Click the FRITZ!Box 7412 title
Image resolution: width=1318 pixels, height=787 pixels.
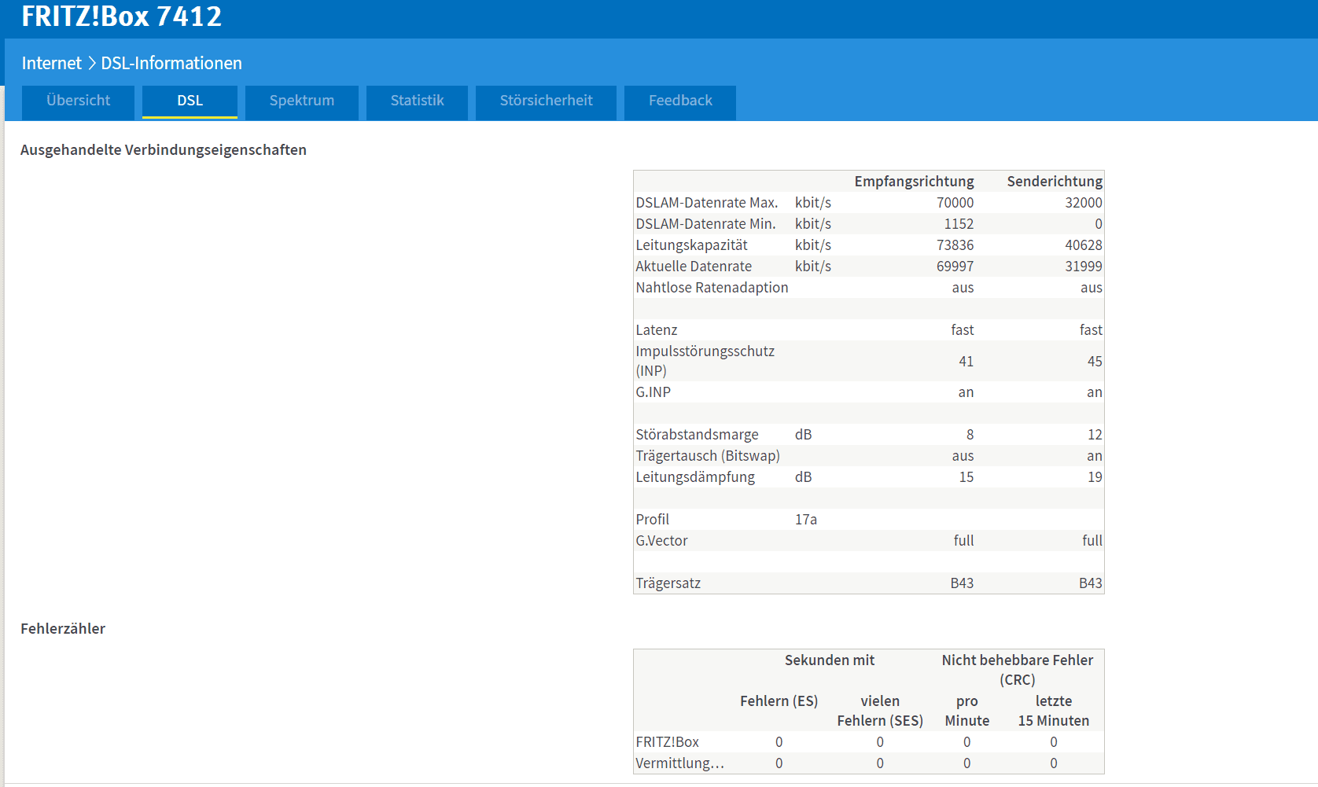[122, 17]
